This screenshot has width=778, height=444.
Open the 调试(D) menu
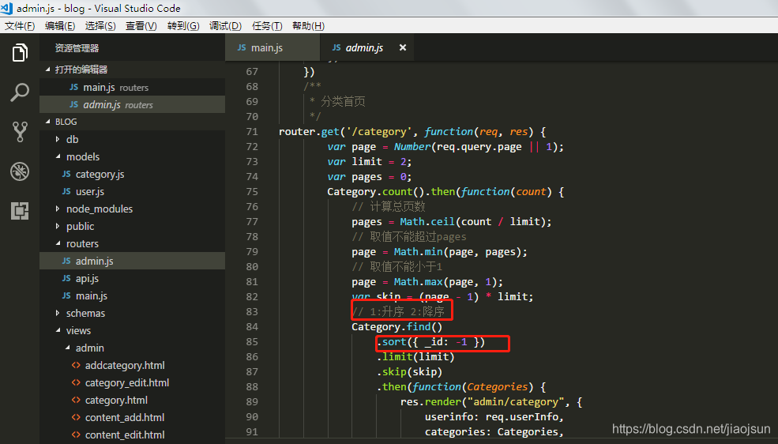[x=225, y=26]
